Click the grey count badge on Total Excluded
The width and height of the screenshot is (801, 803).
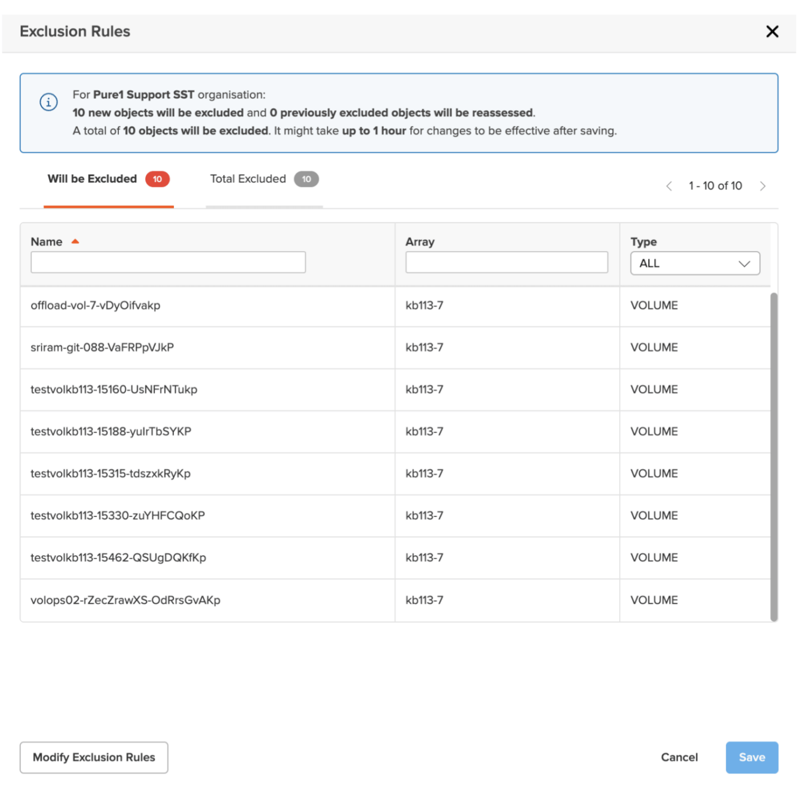[307, 179]
